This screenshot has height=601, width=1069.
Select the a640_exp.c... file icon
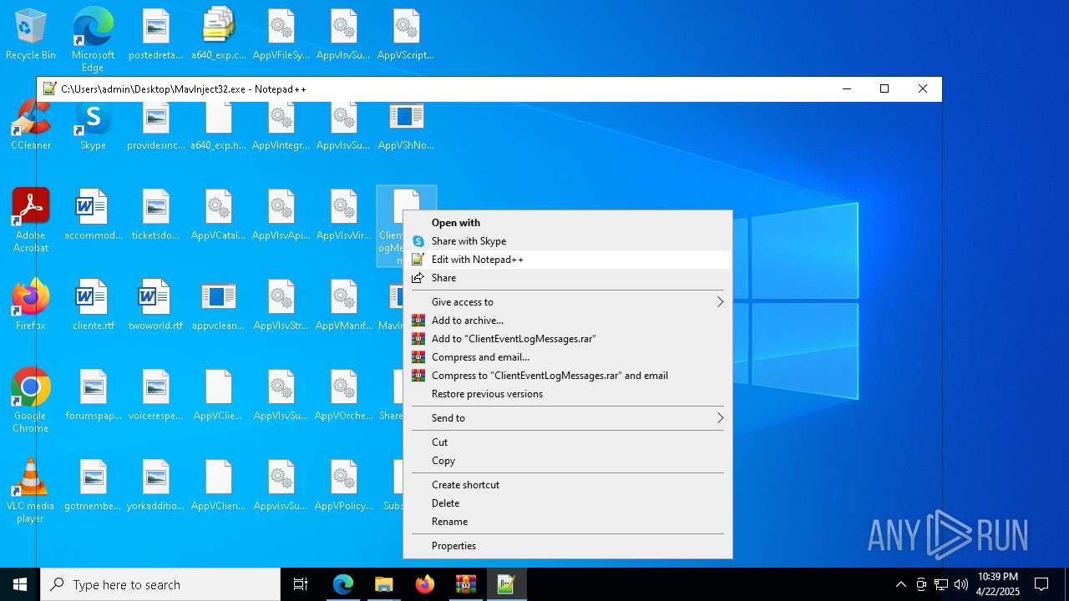click(x=219, y=35)
